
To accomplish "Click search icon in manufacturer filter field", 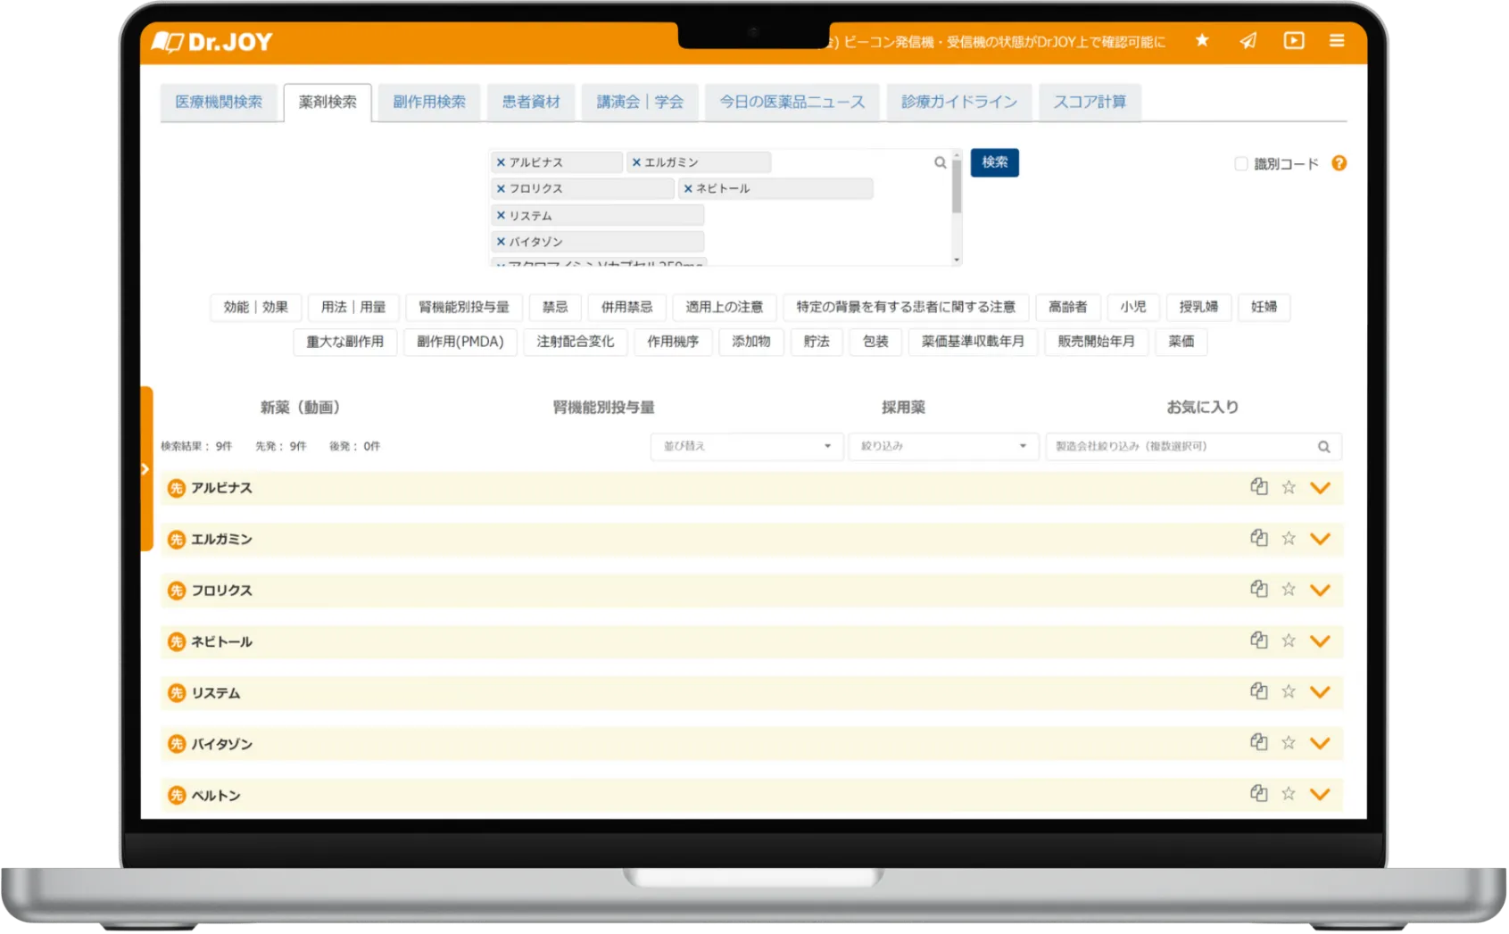I will tap(1324, 447).
